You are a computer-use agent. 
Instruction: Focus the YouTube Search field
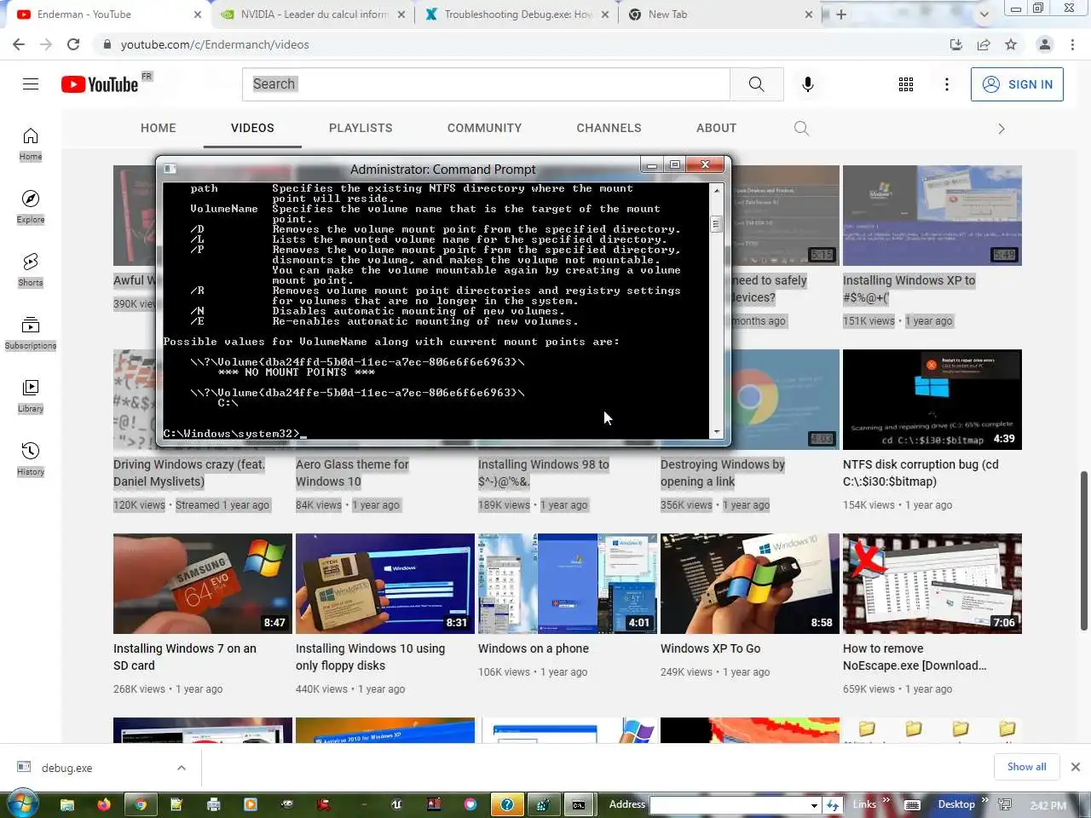[x=487, y=84]
